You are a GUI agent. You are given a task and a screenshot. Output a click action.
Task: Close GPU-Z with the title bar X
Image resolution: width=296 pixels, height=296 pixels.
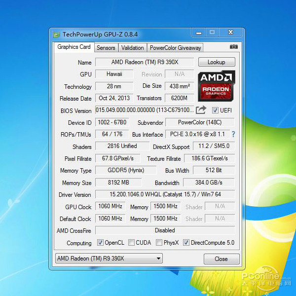click(230, 33)
